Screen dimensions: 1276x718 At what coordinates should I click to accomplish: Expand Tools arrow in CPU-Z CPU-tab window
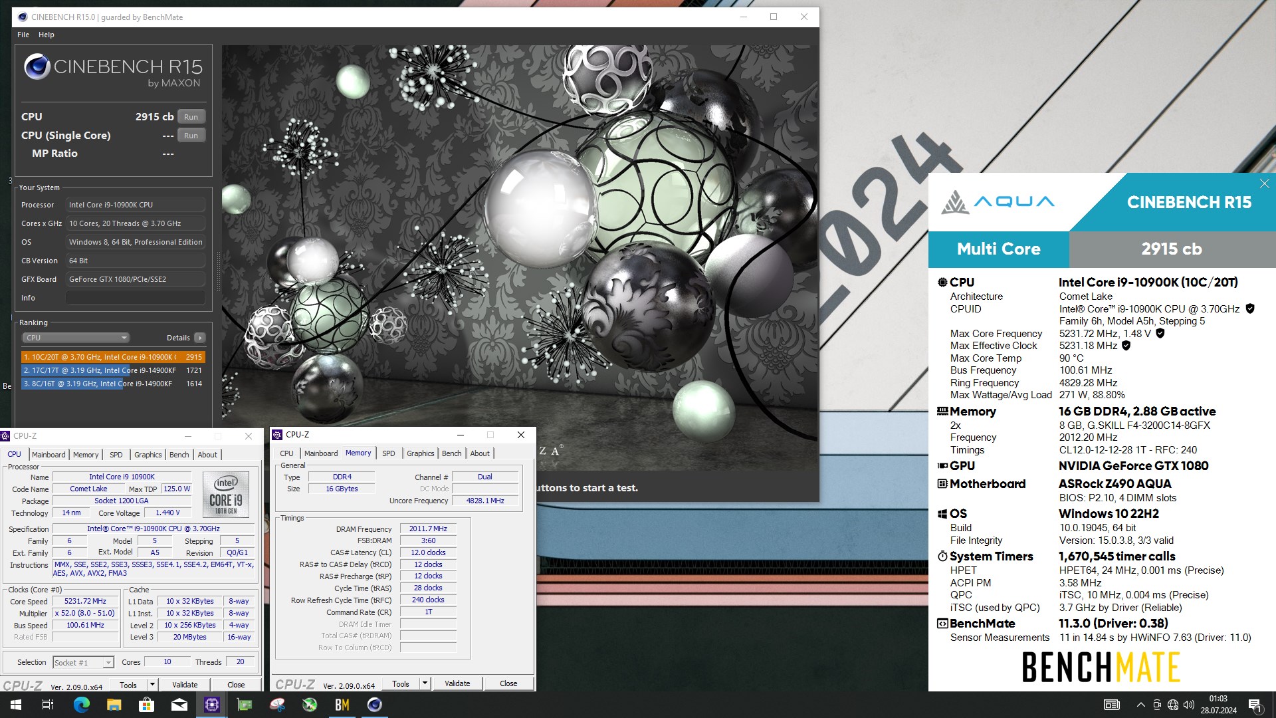152,685
